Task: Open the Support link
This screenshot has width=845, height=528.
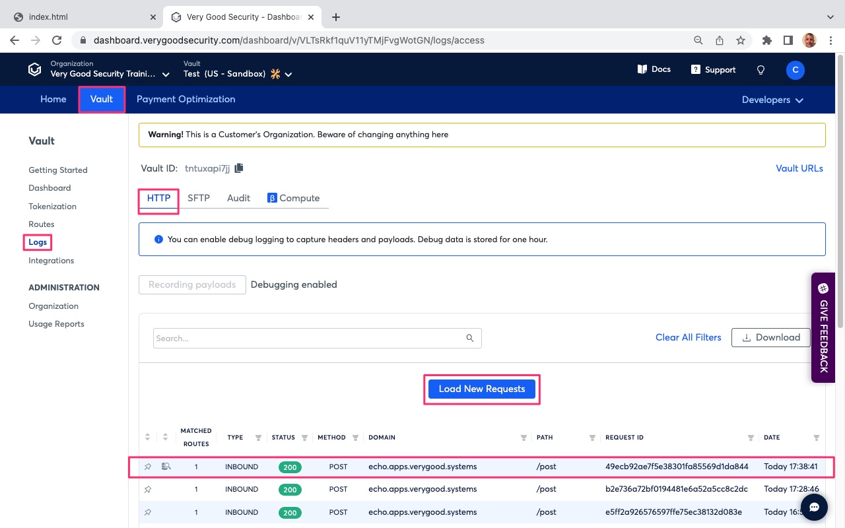Action: tap(713, 69)
